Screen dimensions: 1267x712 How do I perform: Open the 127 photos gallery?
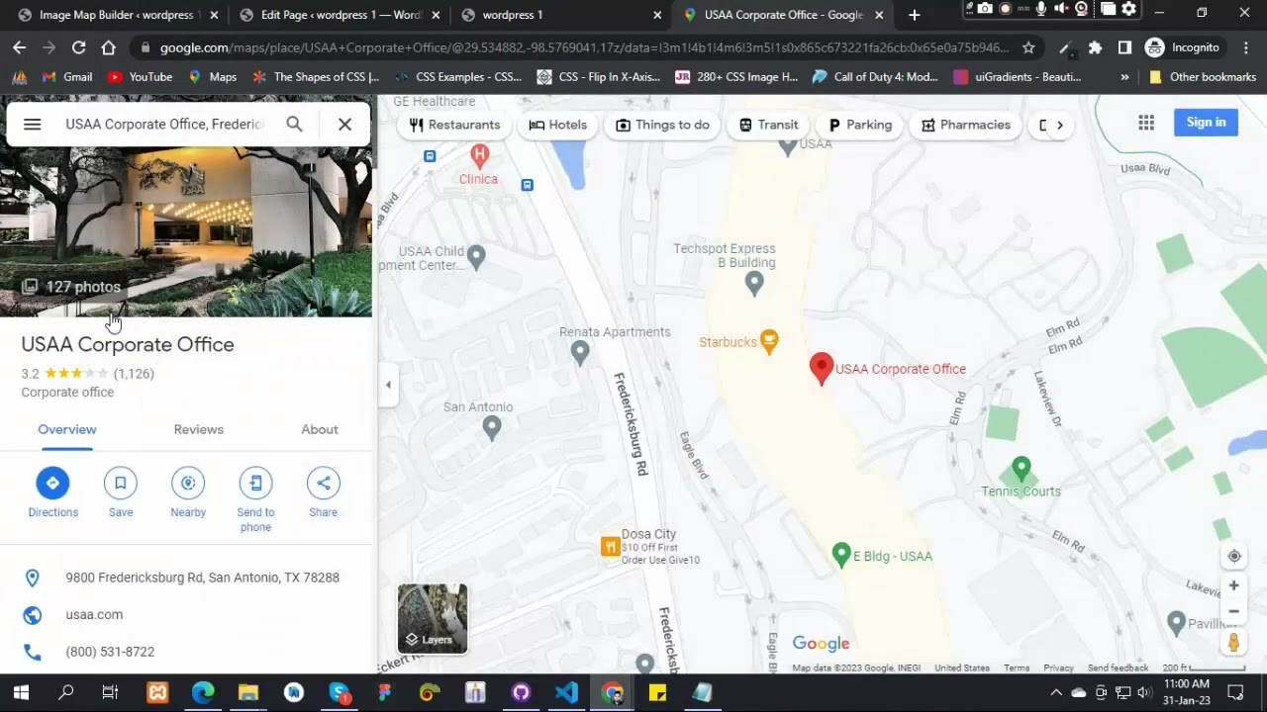(x=72, y=287)
